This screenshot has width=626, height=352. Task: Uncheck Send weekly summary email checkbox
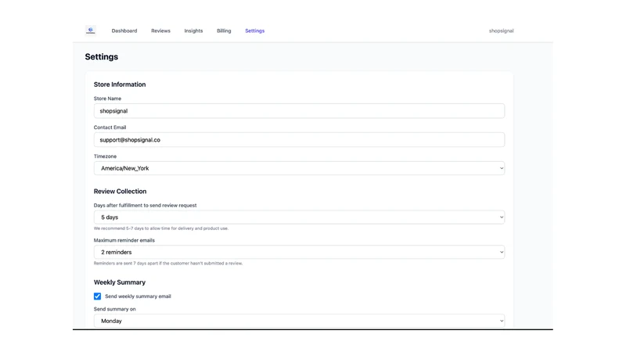pyautogui.click(x=97, y=296)
